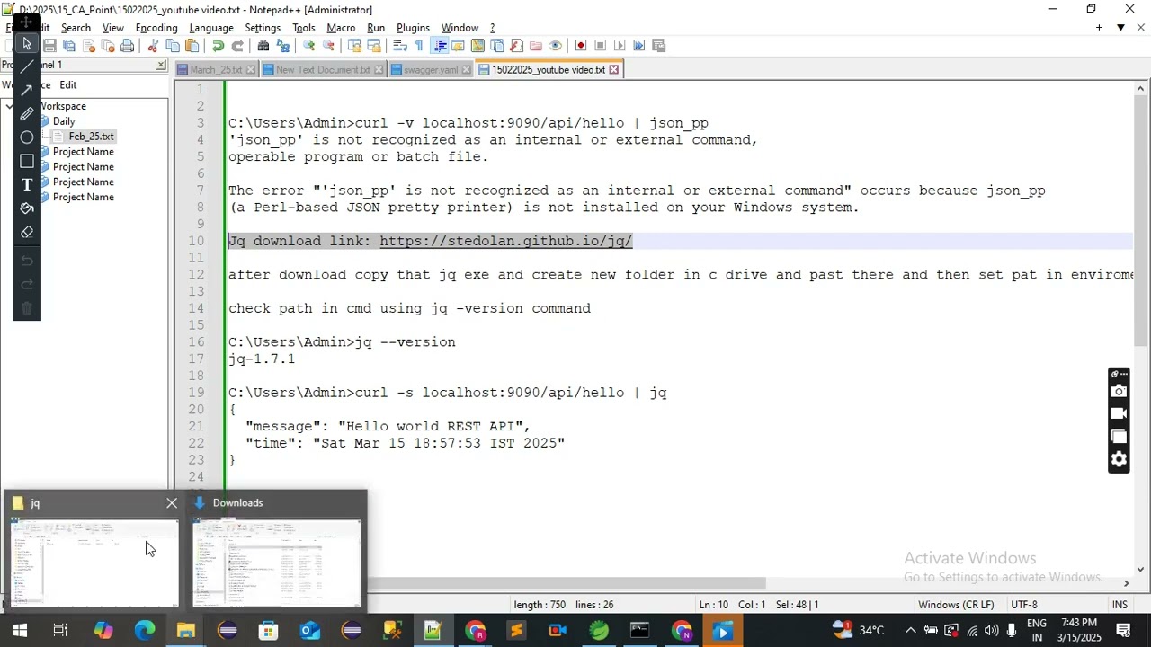Viewport: 1151px width, 647px height.
Task: Click the recorder screenshot camera icon
Action: tap(1119, 391)
